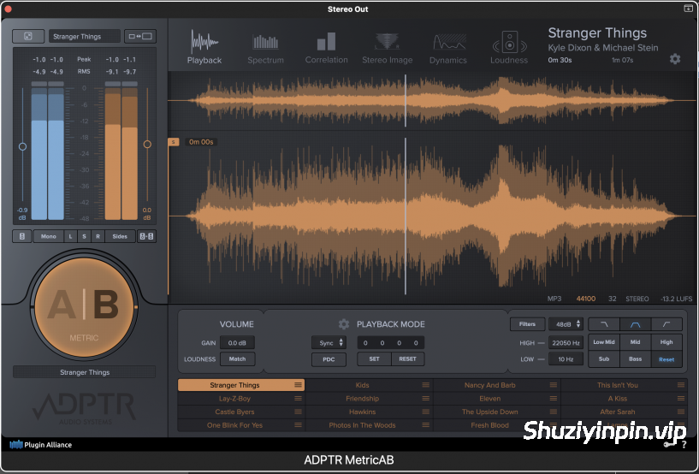Solo the L channel

click(70, 236)
